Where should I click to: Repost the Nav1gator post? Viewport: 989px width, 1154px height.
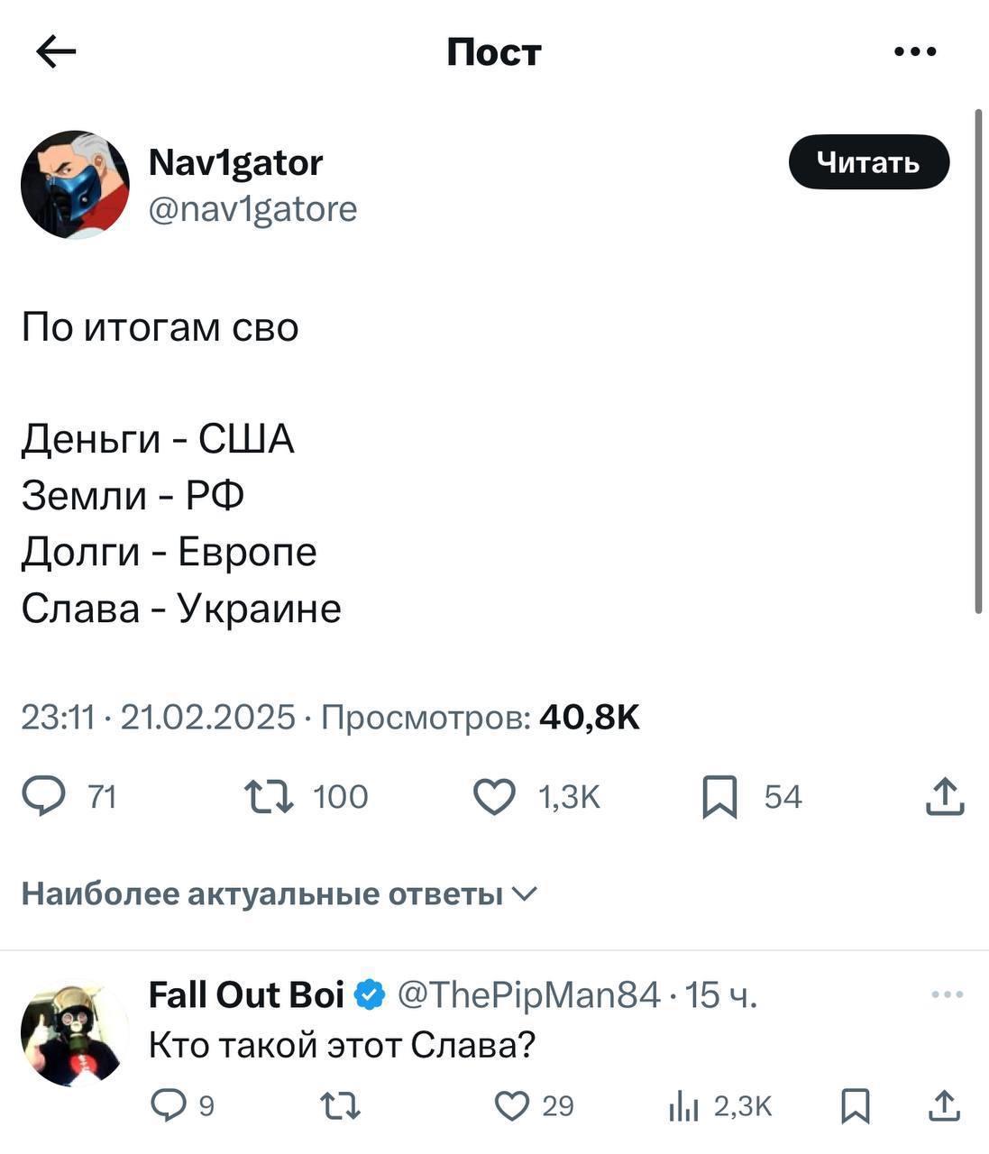coord(270,797)
